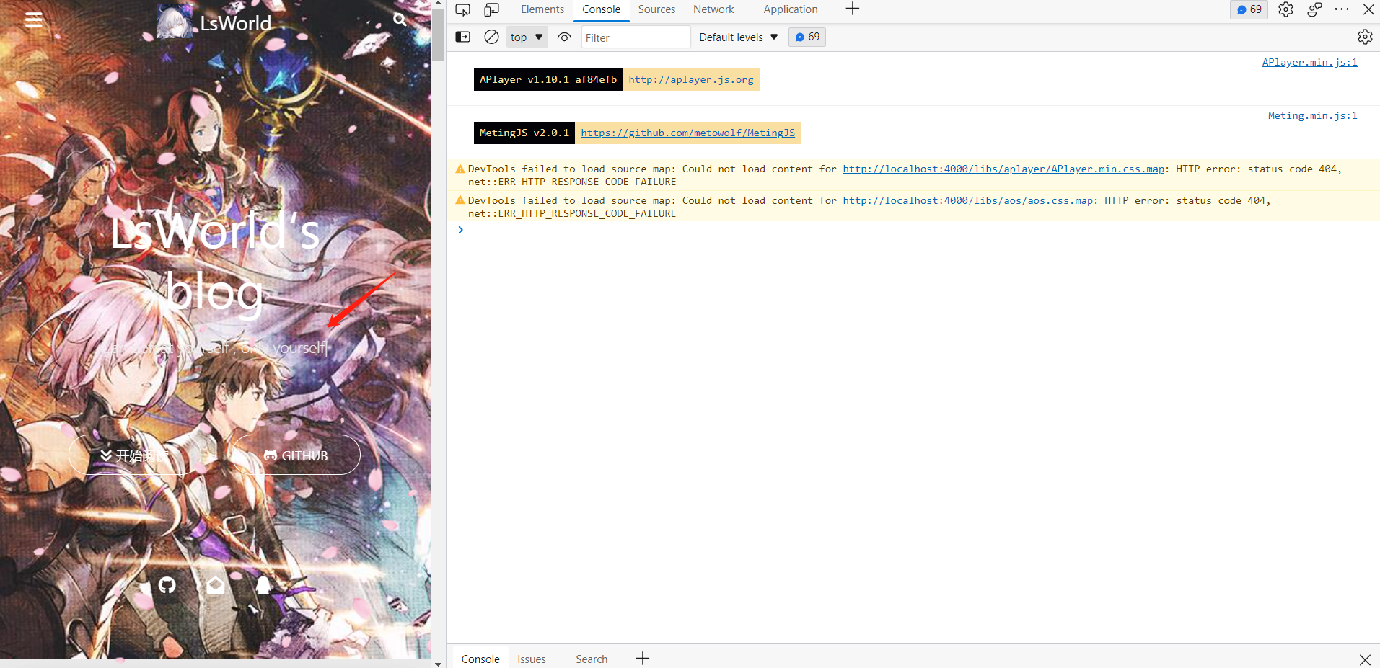Viewport: 1380px width, 668px height.
Task: Open DevTools settings gear
Action: coord(1285,9)
